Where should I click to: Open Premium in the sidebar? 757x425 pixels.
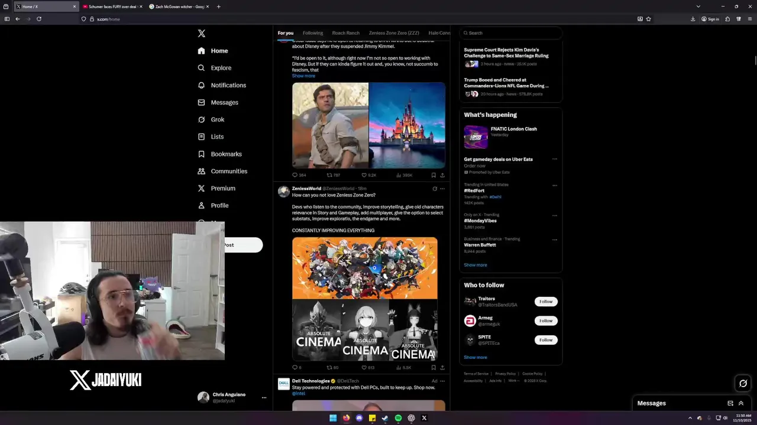[x=216, y=188]
